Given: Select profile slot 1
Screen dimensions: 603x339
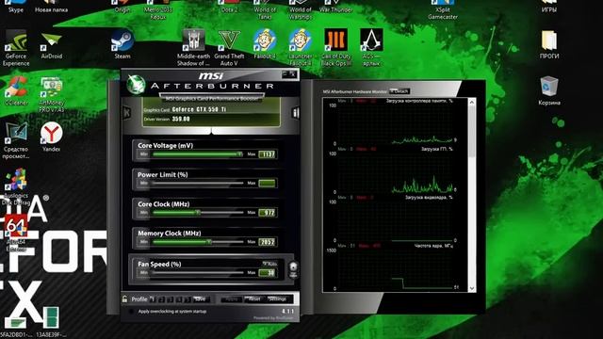Looking at the screenshot, I should (x=153, y=299).
